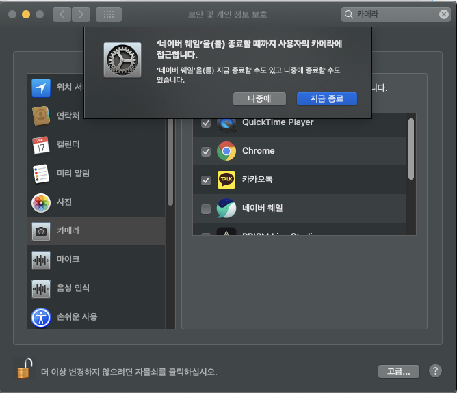Click the 마이크 label in the sidebar
The height and width of the screenshot is (393, 457).
point(68,259)
